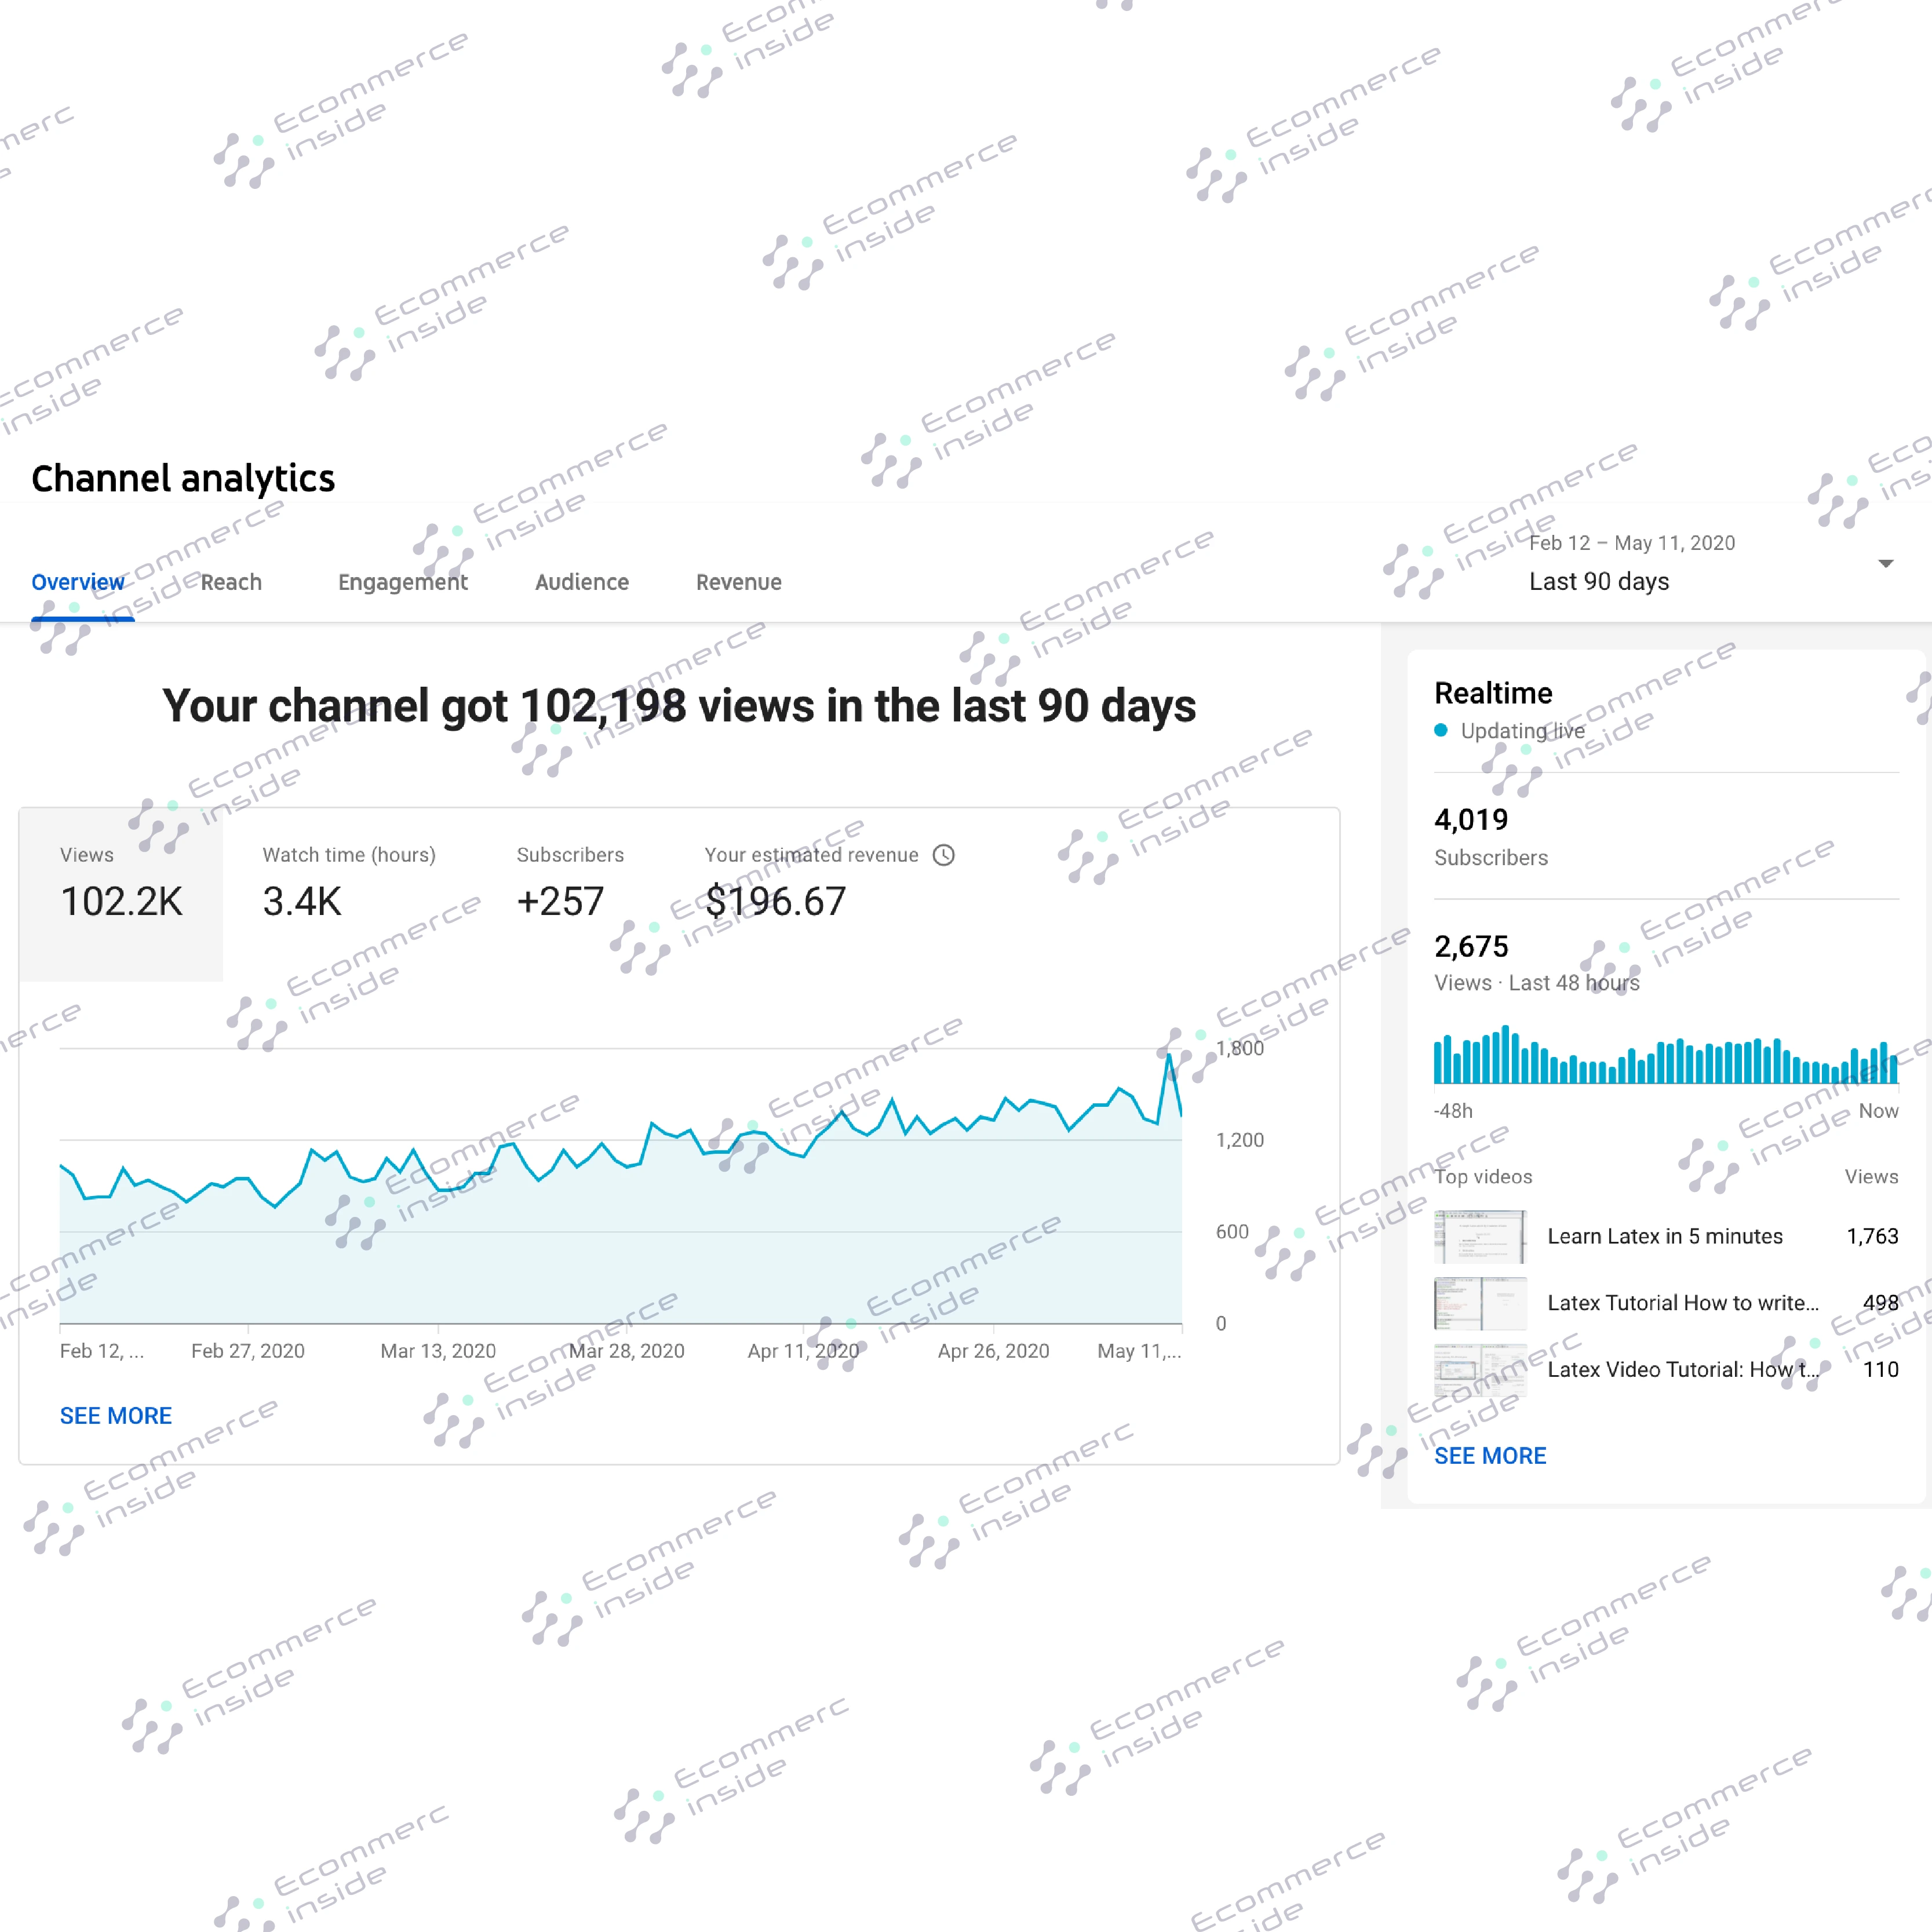Select the Views metric card
The height and width of the screenshot is (1932, 1932).
(121, 895)
